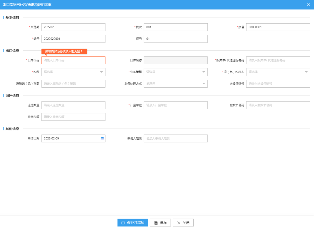Click the 关闭 button at bottom
This screenshot has height=227, width=314.
(183, 223)
